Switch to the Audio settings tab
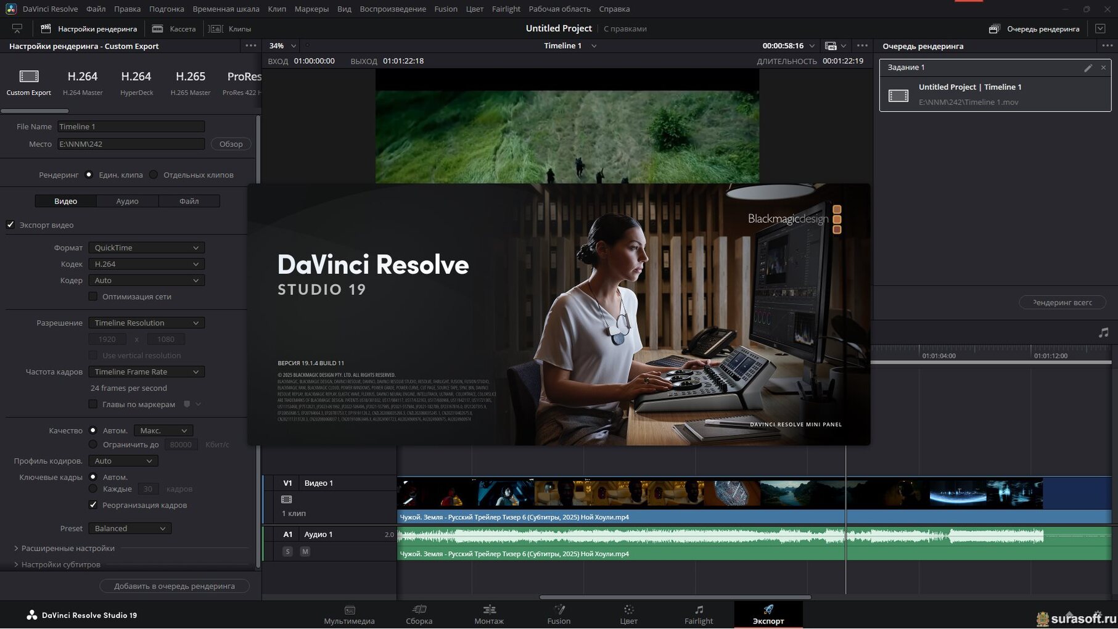Screen dimensions: 1118x629 pos(127,201)
